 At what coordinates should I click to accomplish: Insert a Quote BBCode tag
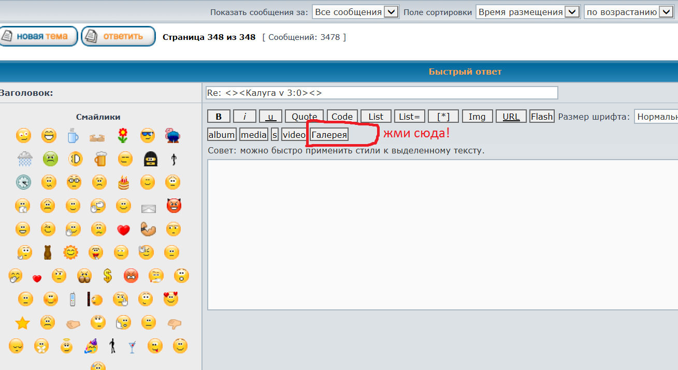(304, 117)
